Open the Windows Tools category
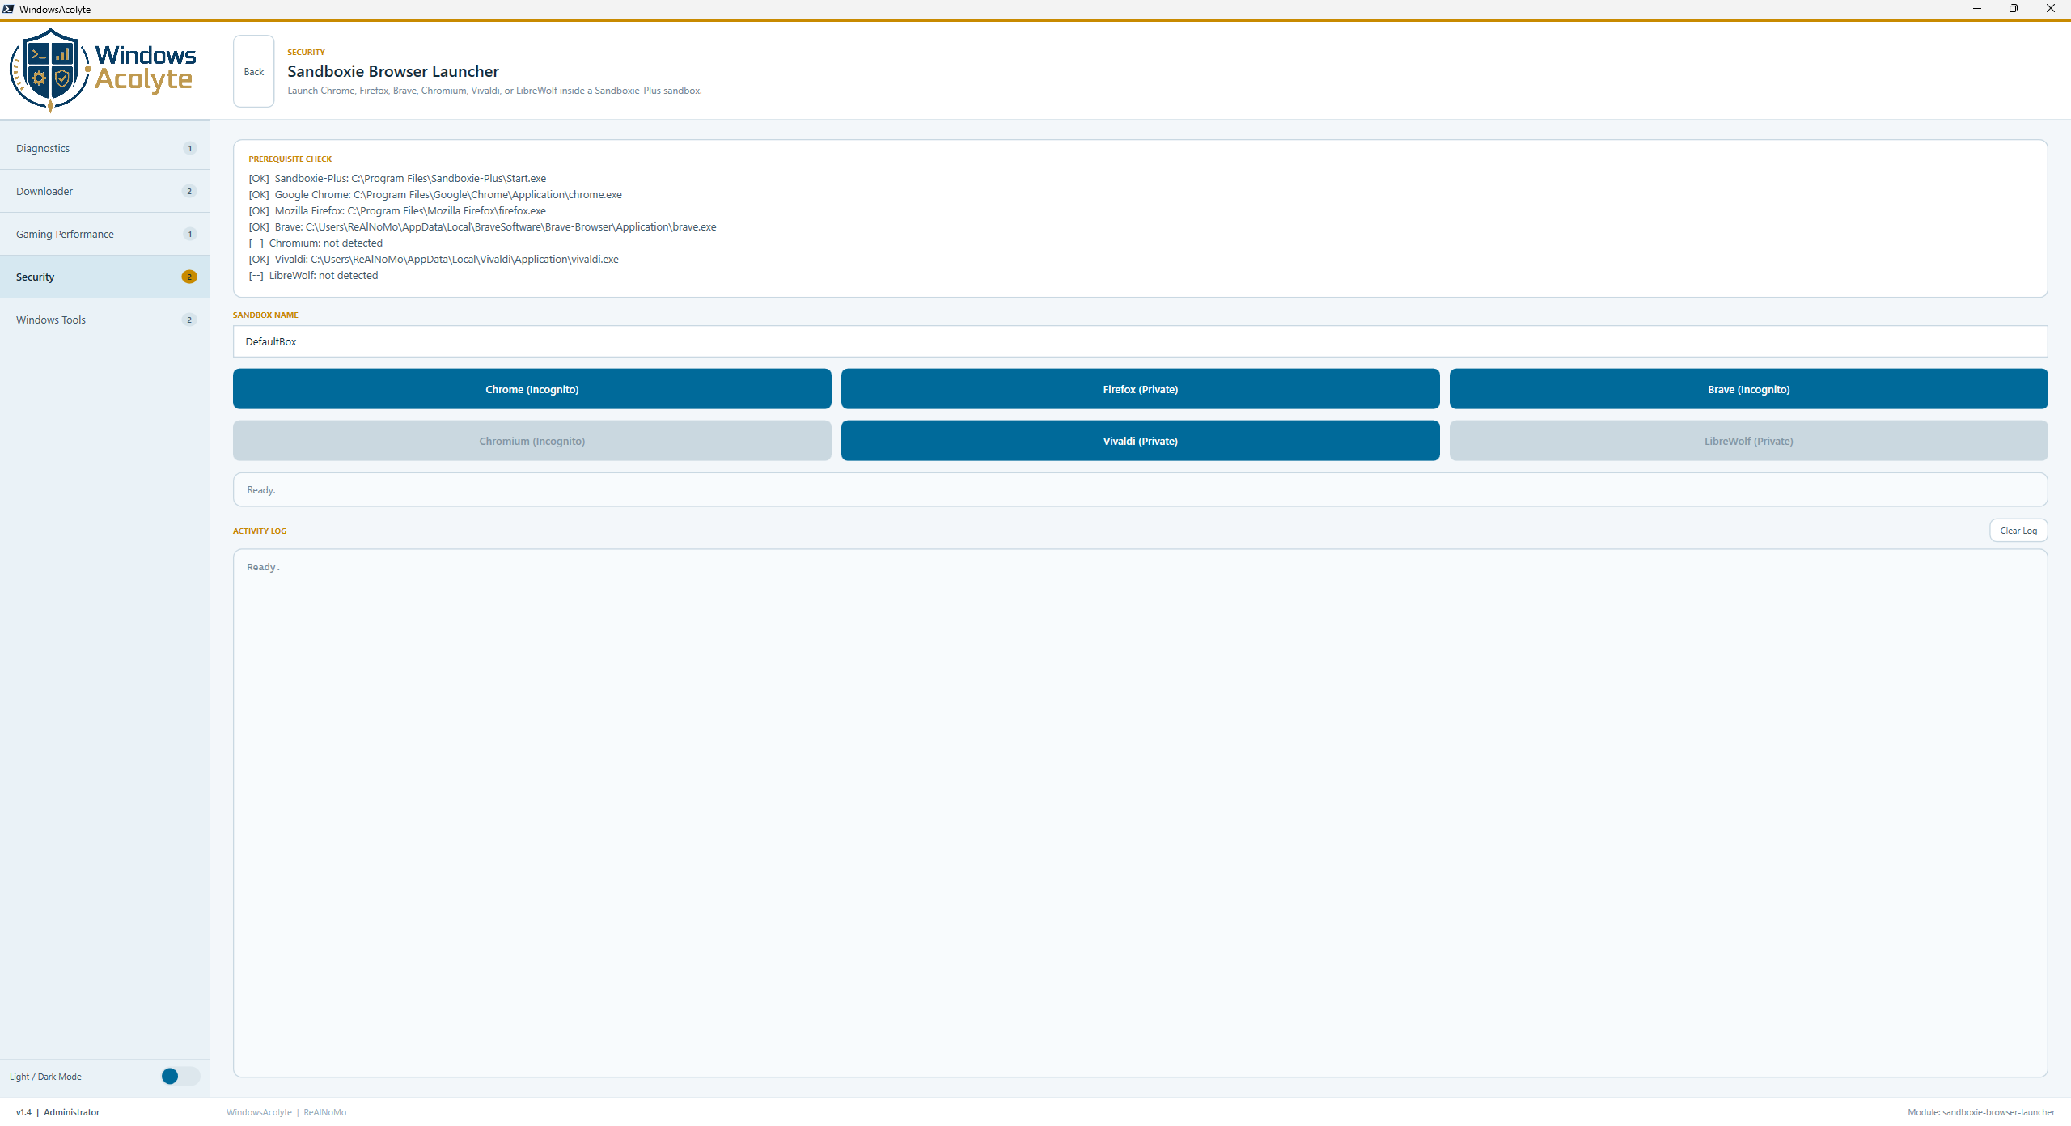 (105, 320)
